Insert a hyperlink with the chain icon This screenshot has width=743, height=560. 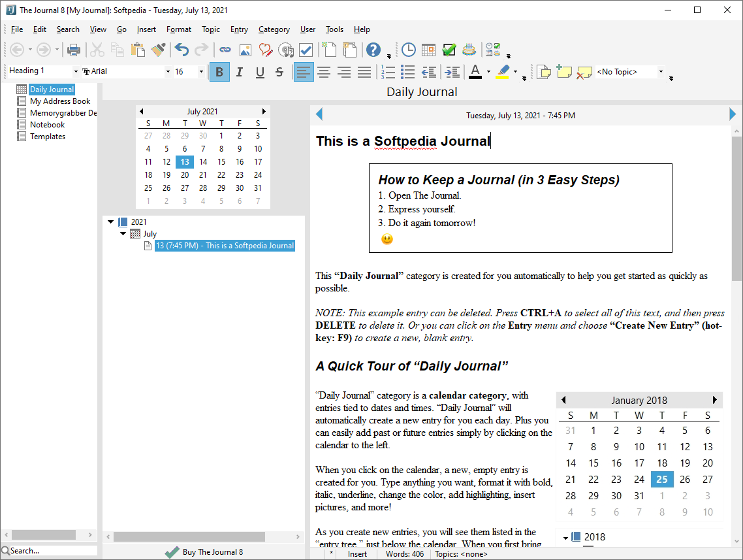(x=225, y=50)
